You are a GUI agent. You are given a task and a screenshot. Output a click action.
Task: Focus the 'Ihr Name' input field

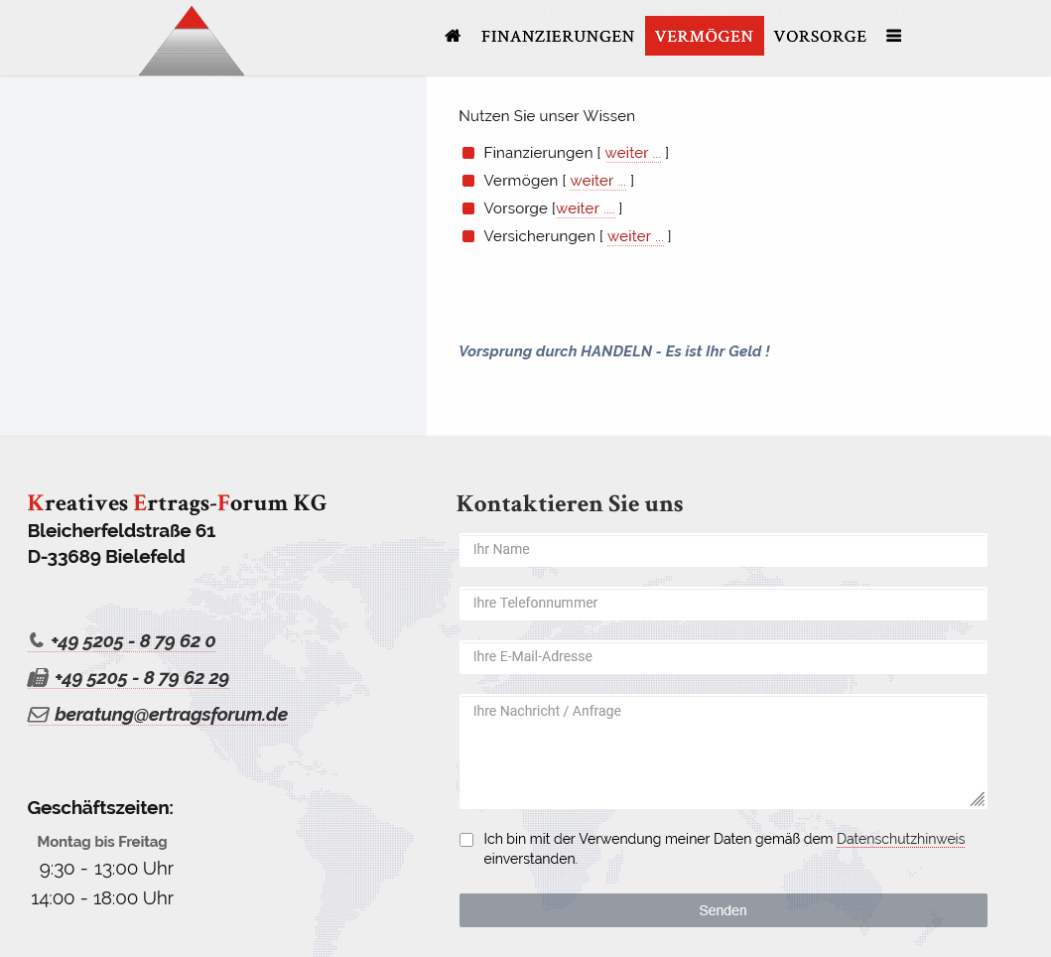723,550
